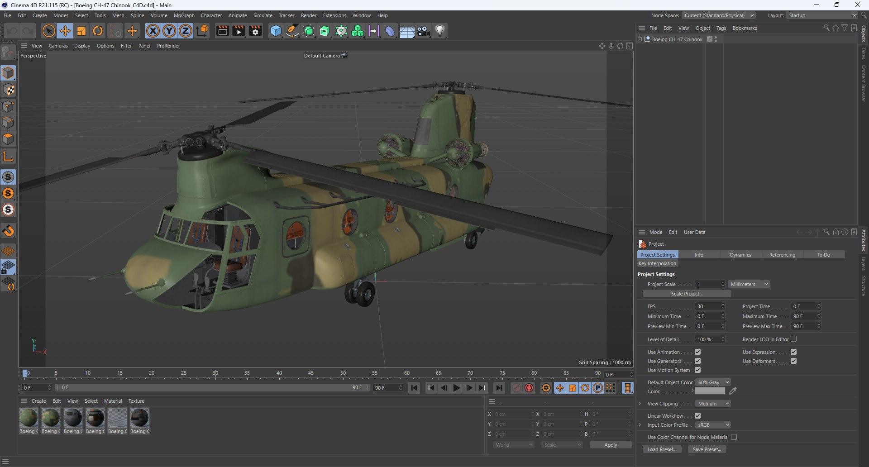This screenshot has width=869, height=467.
Task: Switch to Model mode in left palette
Action: pos(8,73)
